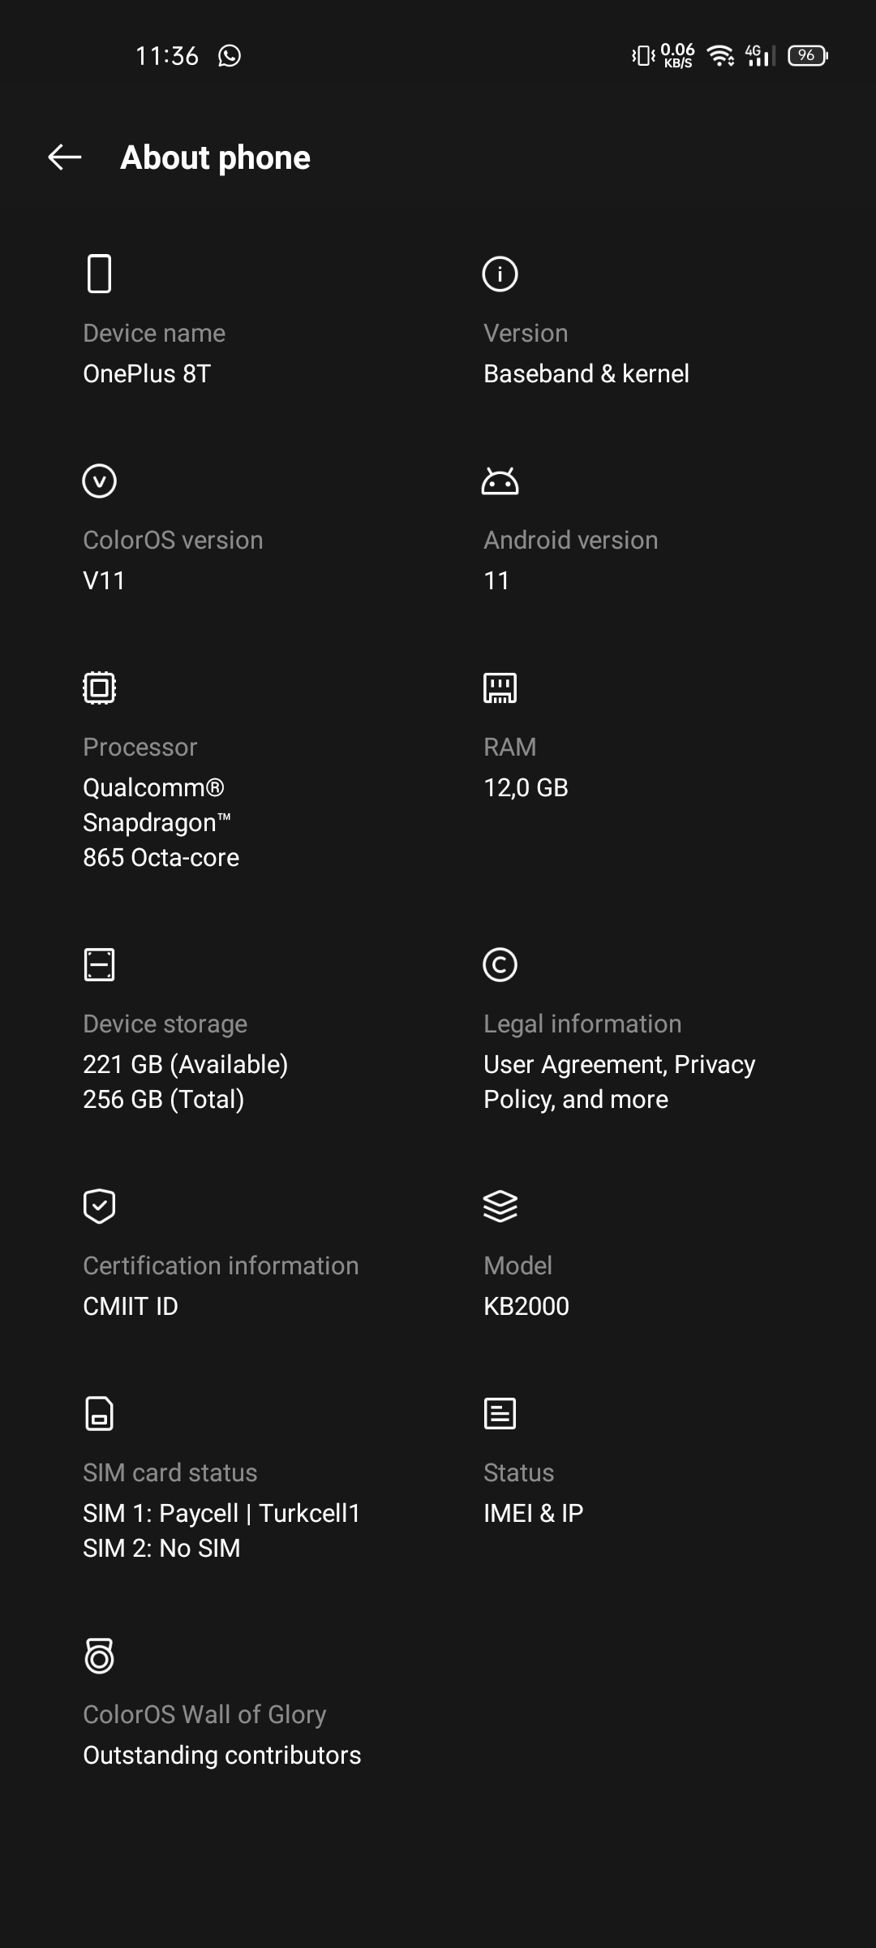Open User Agreement, Privacy Policy link

(x=620, y=1082)
